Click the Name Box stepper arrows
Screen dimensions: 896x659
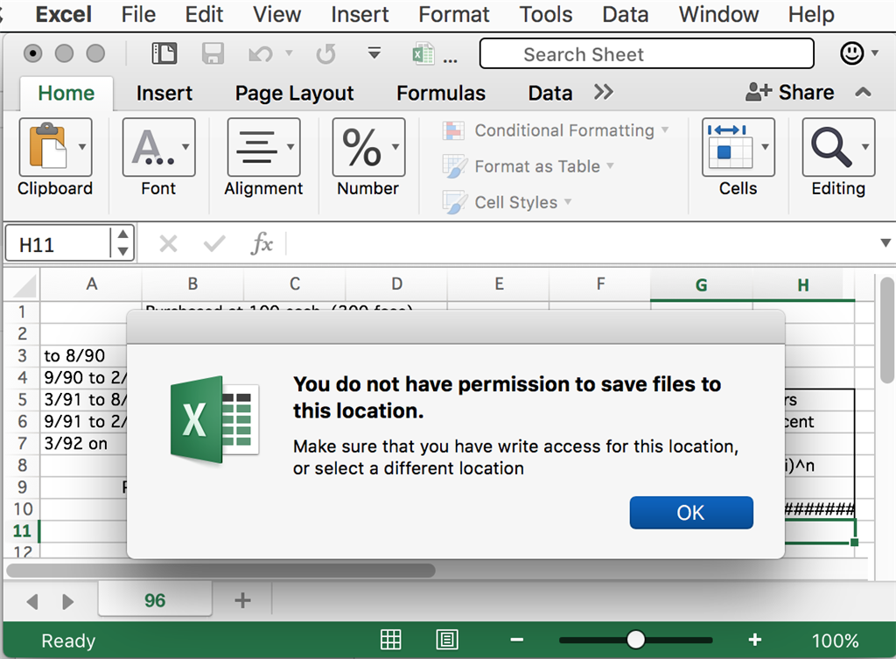pos(122,243)
